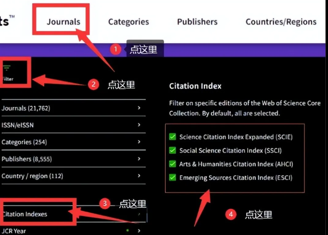Screen dimensions: 328x235
Task: Expand the ISSN/eISSN filter row
Action: (x=71, y=125)
